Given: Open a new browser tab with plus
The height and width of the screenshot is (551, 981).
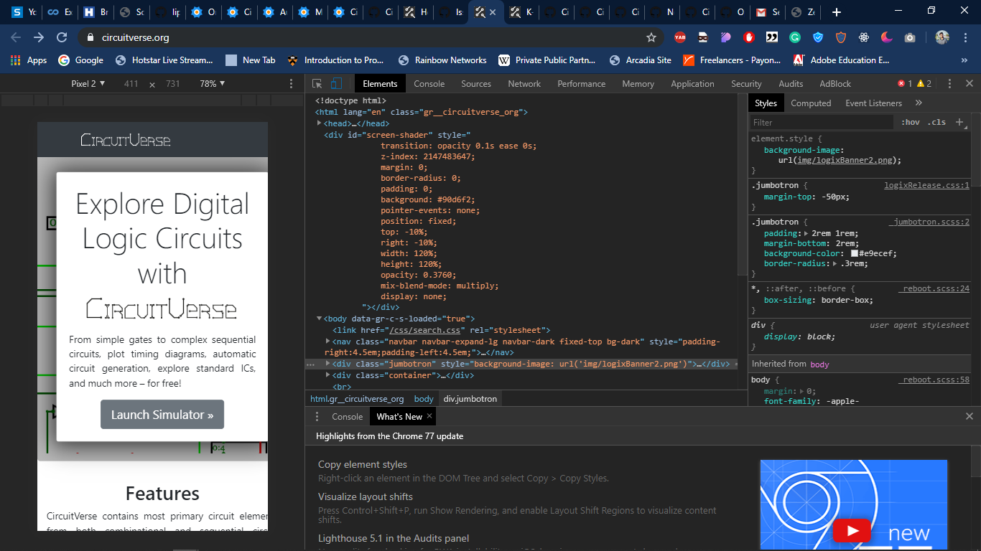Looking at the screenshot, I should [837, 12].
